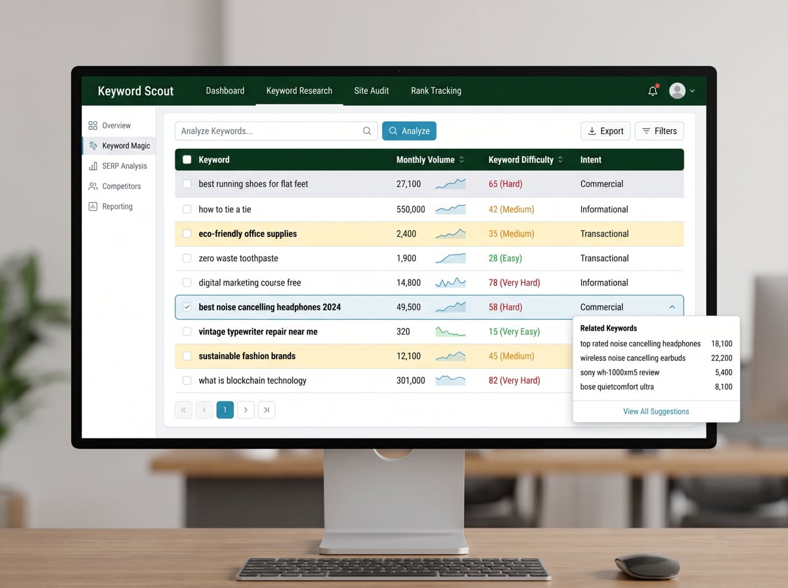Open the Filters button
This screenshot has width=788, height=588.
click(659, 131)
